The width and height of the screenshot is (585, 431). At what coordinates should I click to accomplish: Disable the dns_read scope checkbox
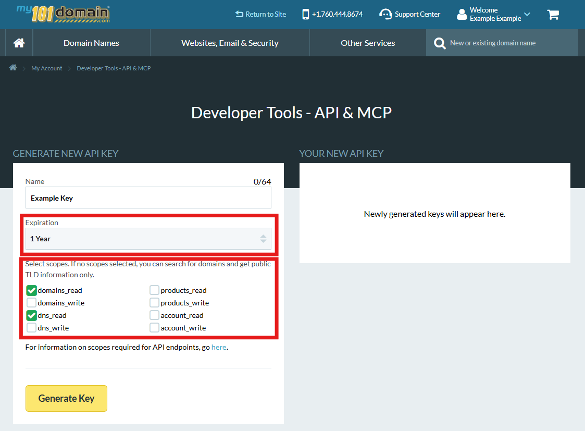tap(31, 315)
